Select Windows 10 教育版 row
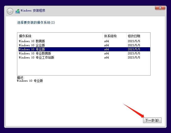 (x=84, y=41)
